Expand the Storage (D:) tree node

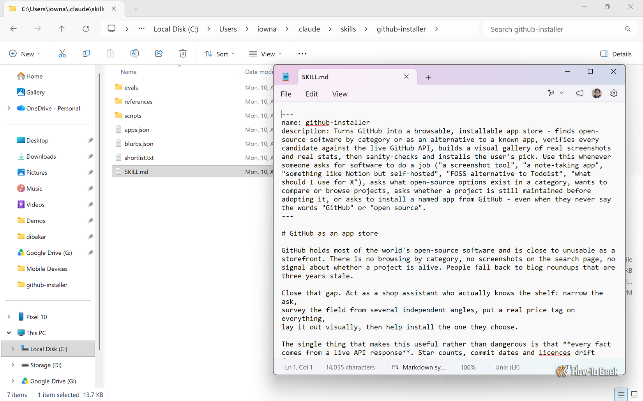click(x=13, y=365)
